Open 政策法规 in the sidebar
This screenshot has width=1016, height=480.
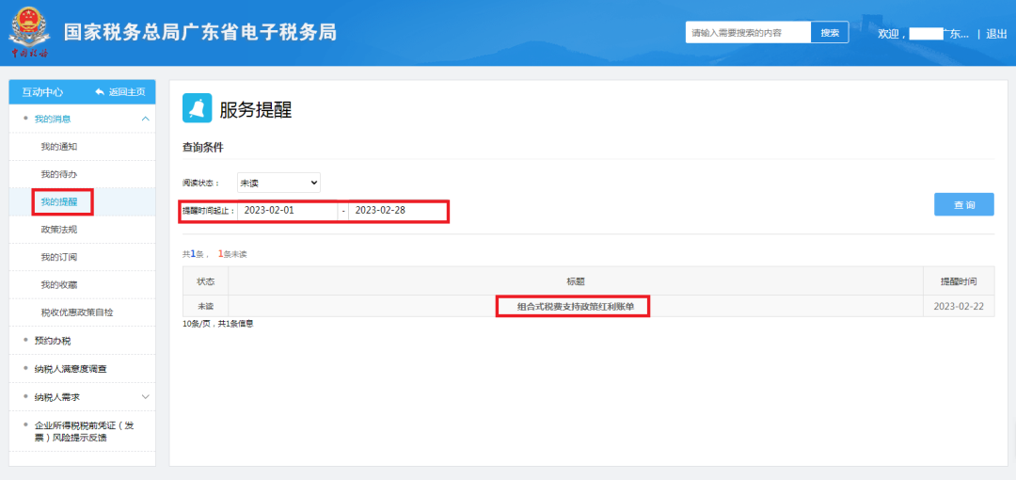(x=59, y=230)
